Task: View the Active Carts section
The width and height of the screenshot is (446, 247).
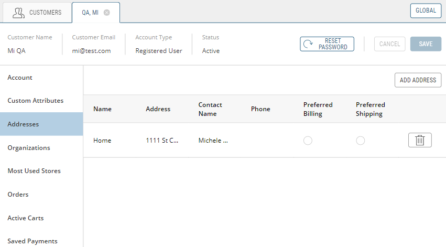Action: (x=26, y=218)
